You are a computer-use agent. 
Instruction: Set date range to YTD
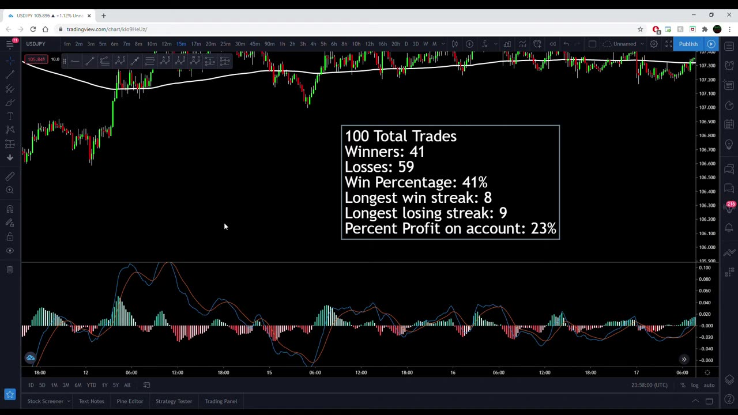(x=91, y=385)
